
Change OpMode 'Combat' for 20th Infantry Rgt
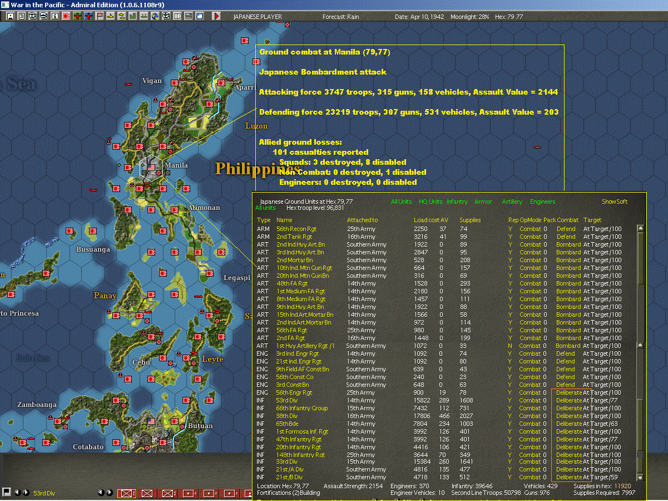(x=530, y=447)
